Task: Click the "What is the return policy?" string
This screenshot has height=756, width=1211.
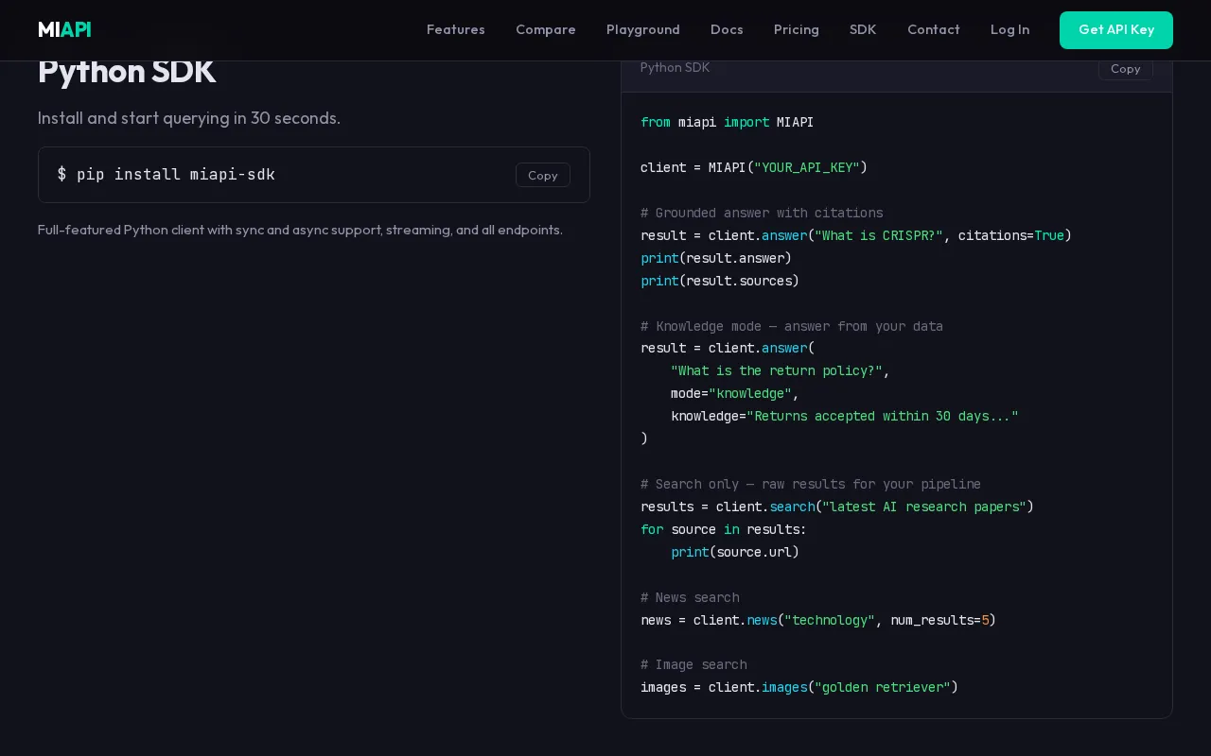Action: 777,370
